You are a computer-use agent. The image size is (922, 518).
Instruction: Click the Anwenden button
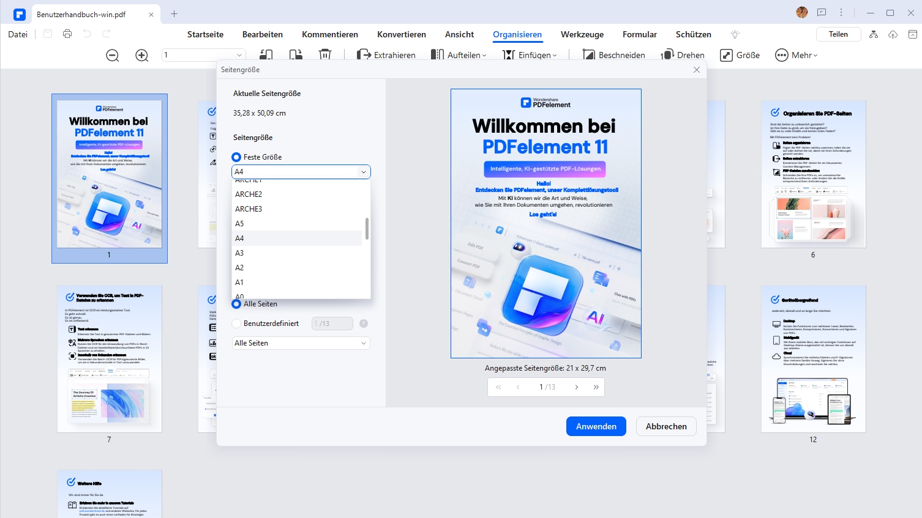point(596,426)
